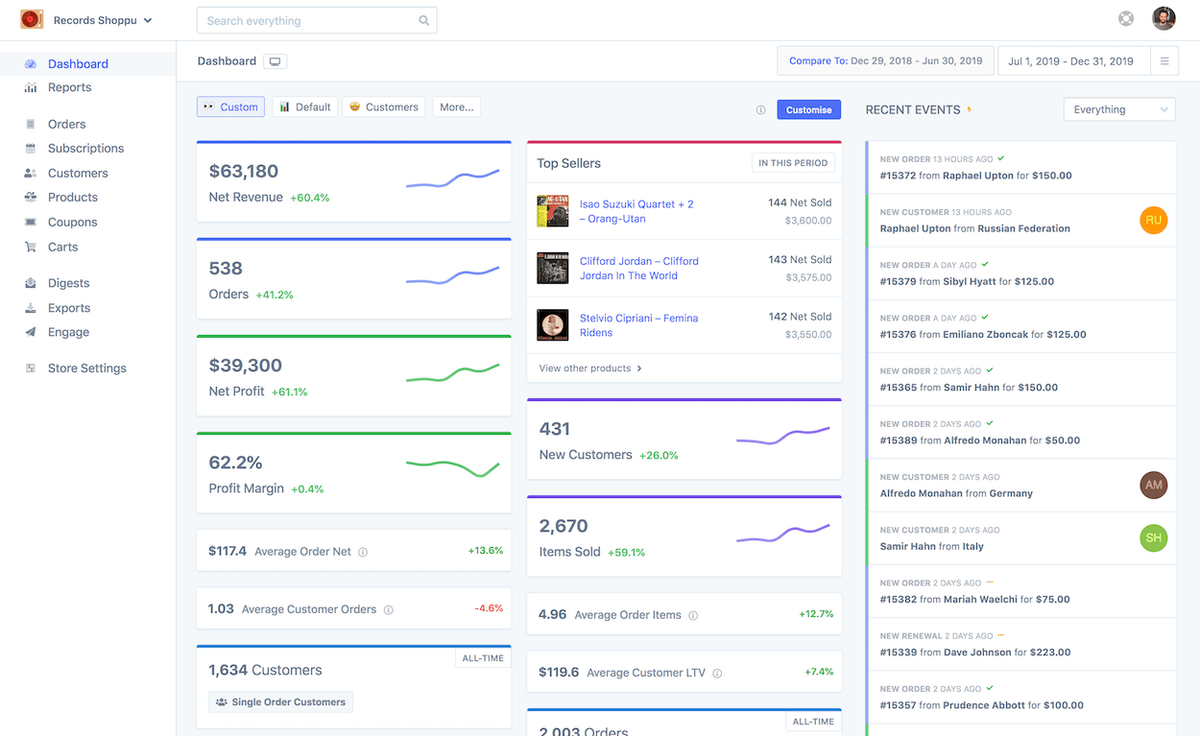This screenshot has width=1200, height=736.
Task: Open Coupons from the left sidebar
Action: [73, 222]
